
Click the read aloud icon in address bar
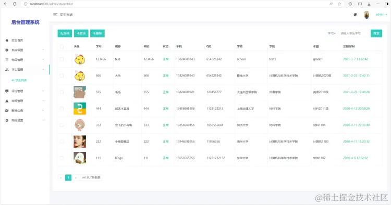[x=331, y=4]
